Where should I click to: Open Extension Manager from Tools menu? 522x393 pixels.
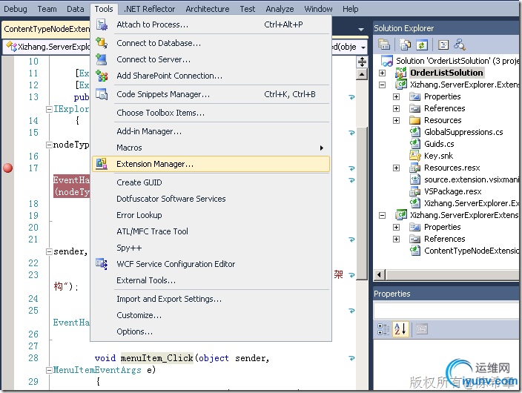coord(211,164)
